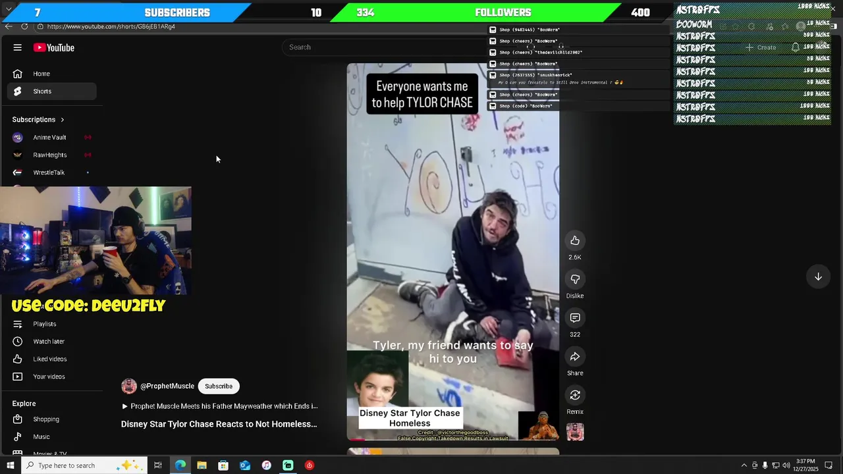Click the Short's title text about Tylor Chase
The image size is (843, 474).
coord(219,425)
